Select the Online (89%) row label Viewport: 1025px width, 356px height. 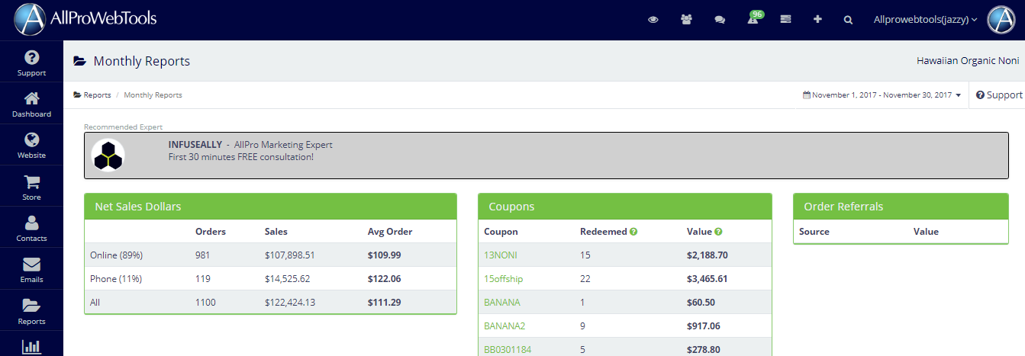pos(116,255)
